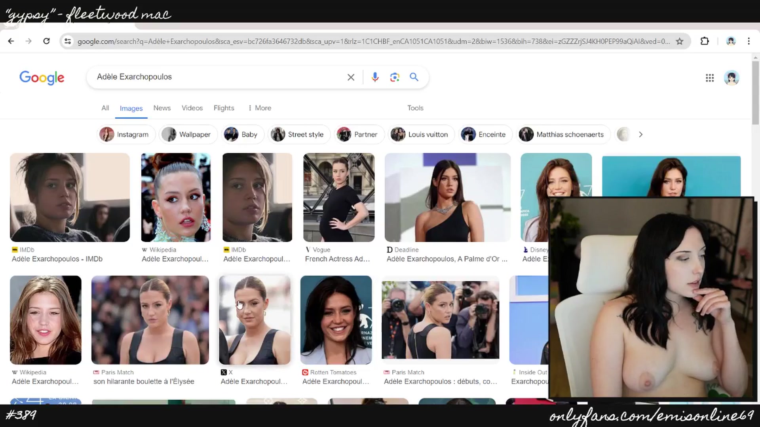
Task: Open the X image result thumbnail
Action: point(255,320)
